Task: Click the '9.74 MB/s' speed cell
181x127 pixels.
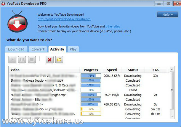Action: (112, 95)
